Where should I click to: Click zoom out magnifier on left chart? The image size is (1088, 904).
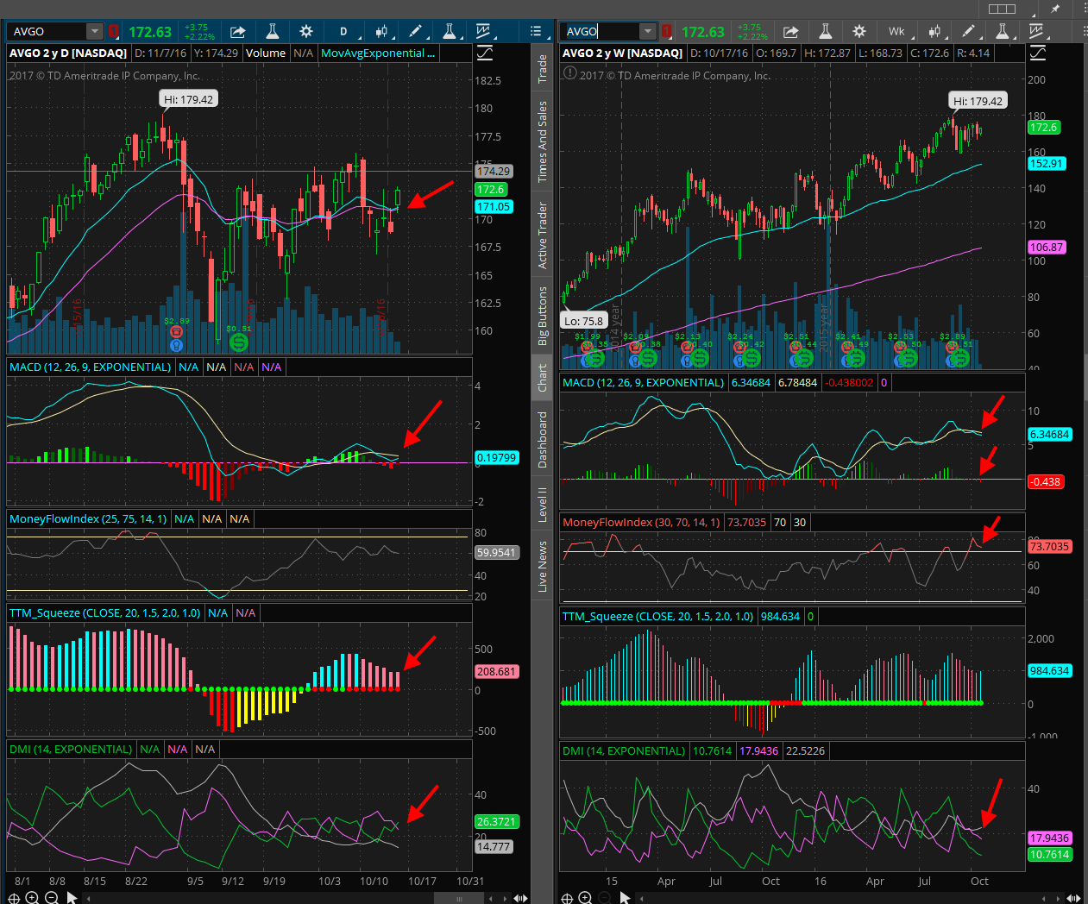[51, 898]
